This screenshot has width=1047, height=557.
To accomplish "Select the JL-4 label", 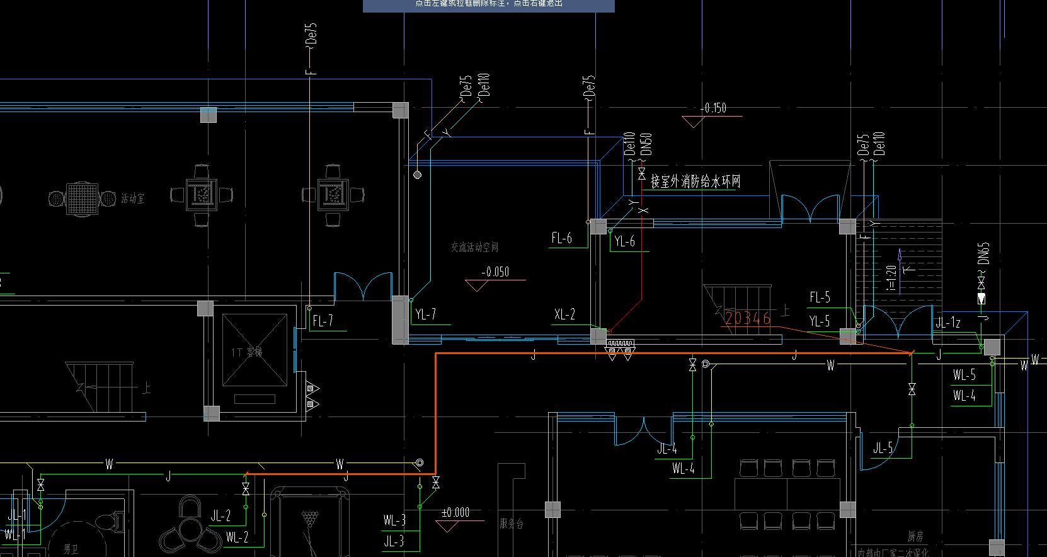I will 667,449.
